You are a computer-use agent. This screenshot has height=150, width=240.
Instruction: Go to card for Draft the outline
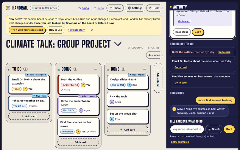point(224,52)
